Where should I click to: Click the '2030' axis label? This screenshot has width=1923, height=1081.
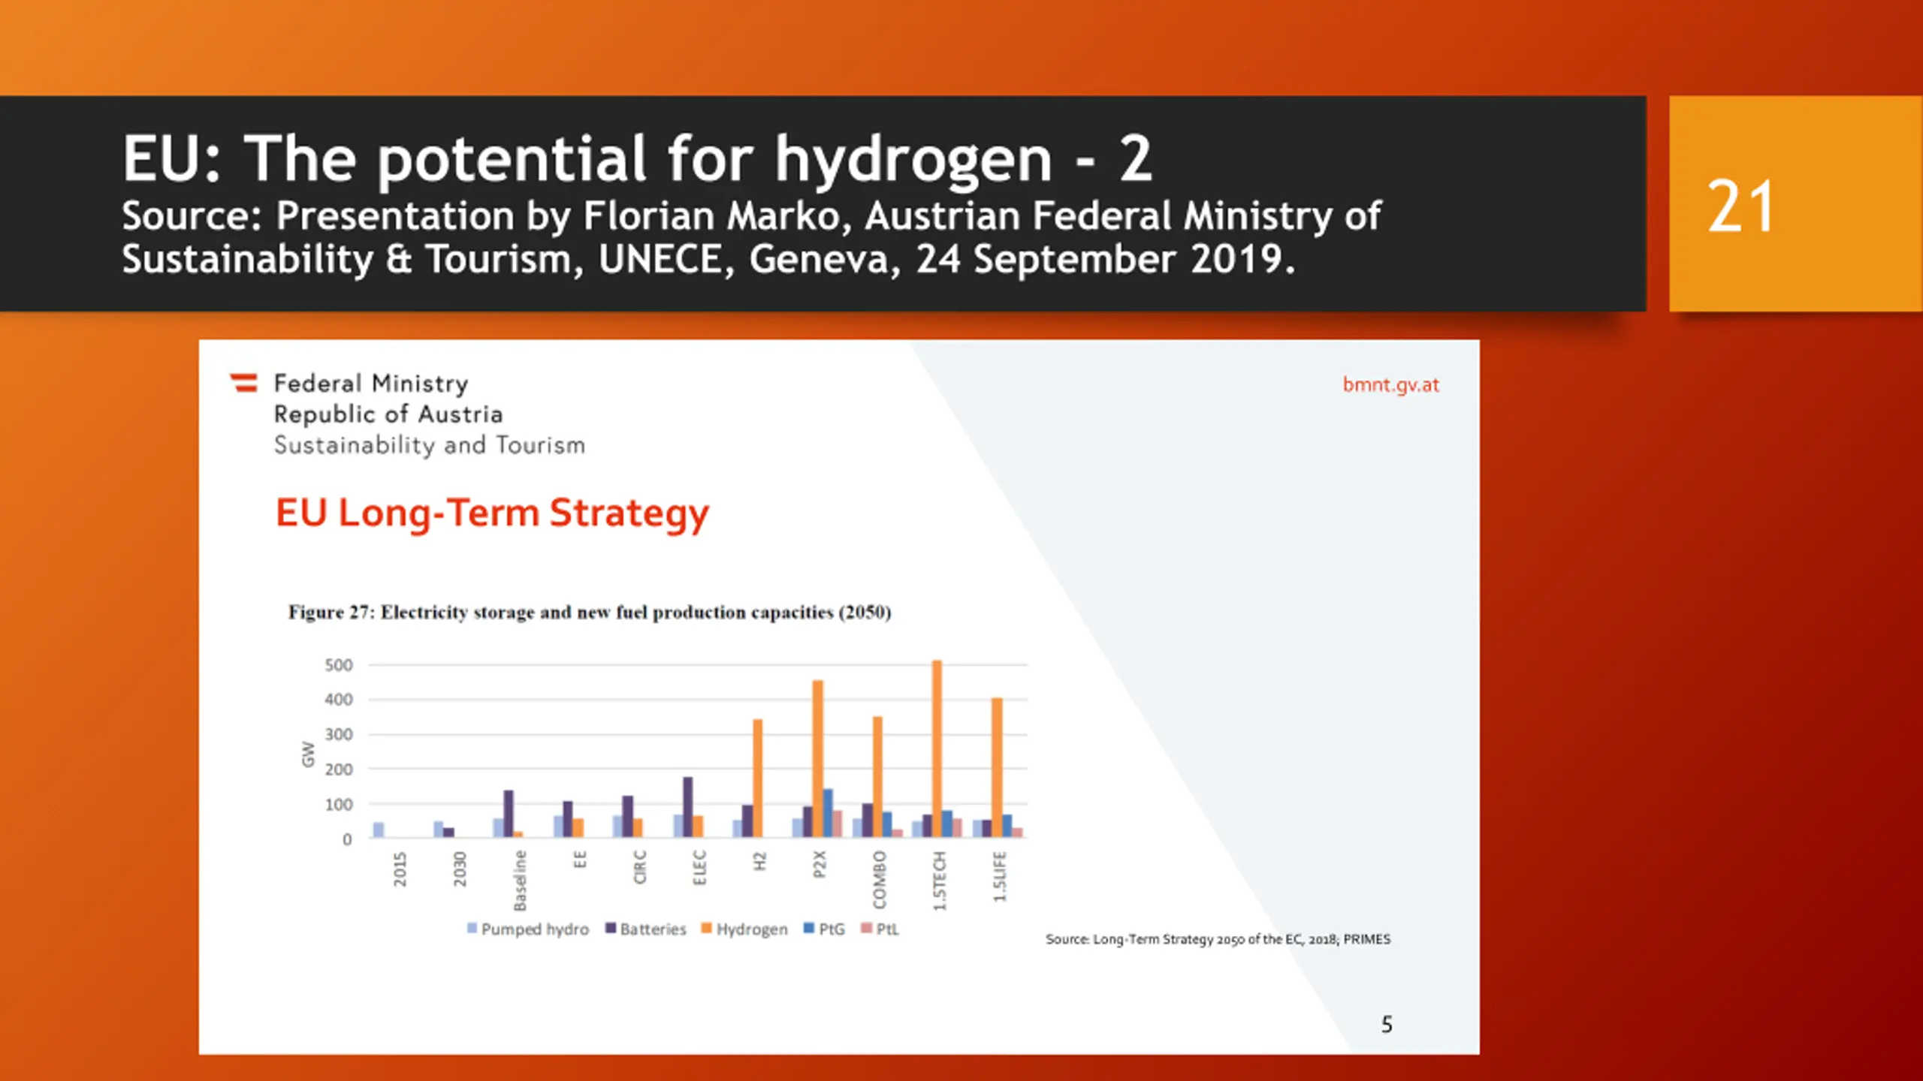click(460, 869)
